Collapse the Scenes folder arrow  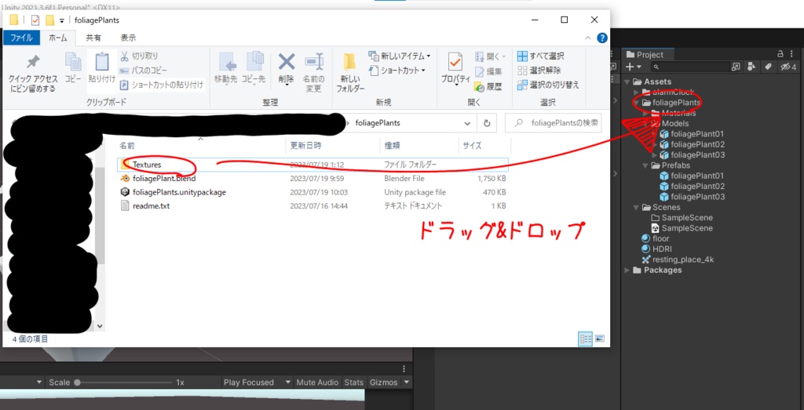coord(636,207)
